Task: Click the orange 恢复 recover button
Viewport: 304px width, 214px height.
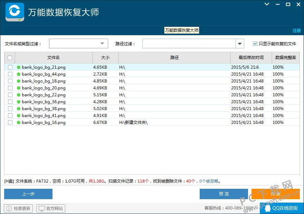Action: click(x=276, y=194)
